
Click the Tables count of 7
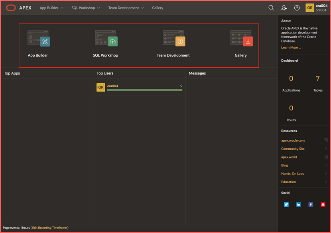(318, 78)
